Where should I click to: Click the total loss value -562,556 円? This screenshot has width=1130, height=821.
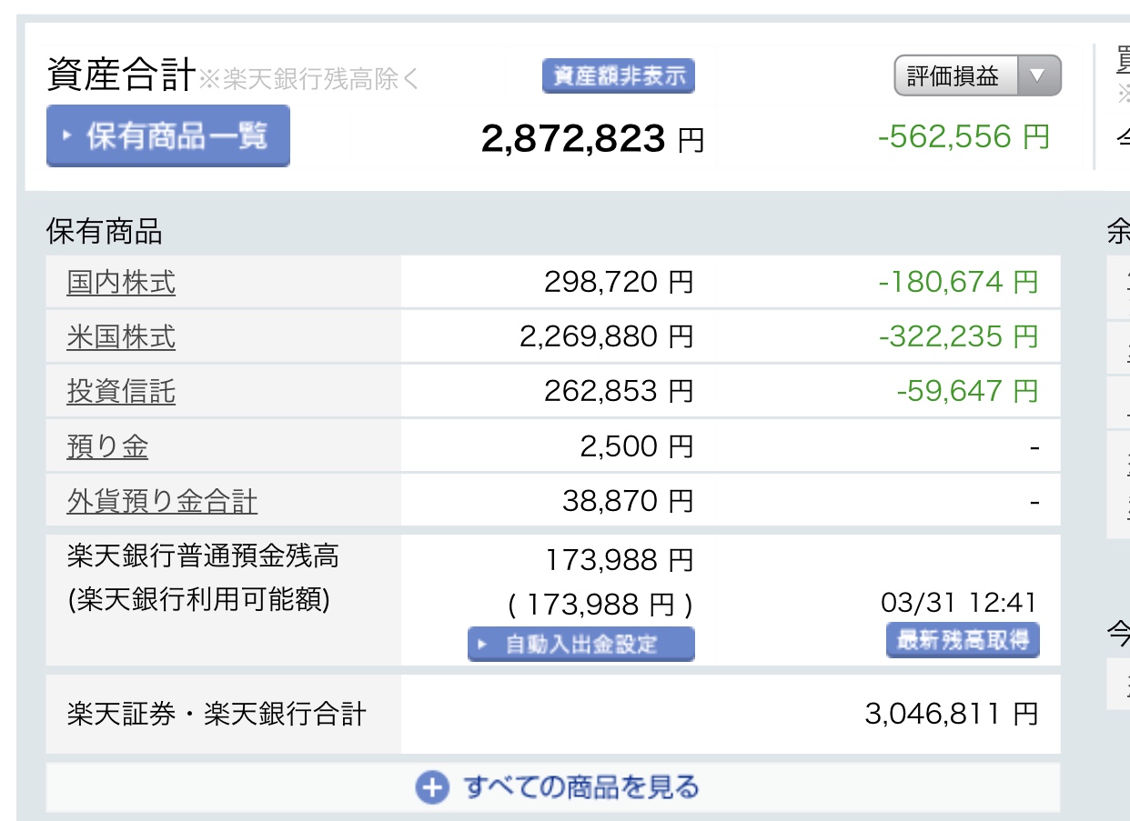point(963,137)
